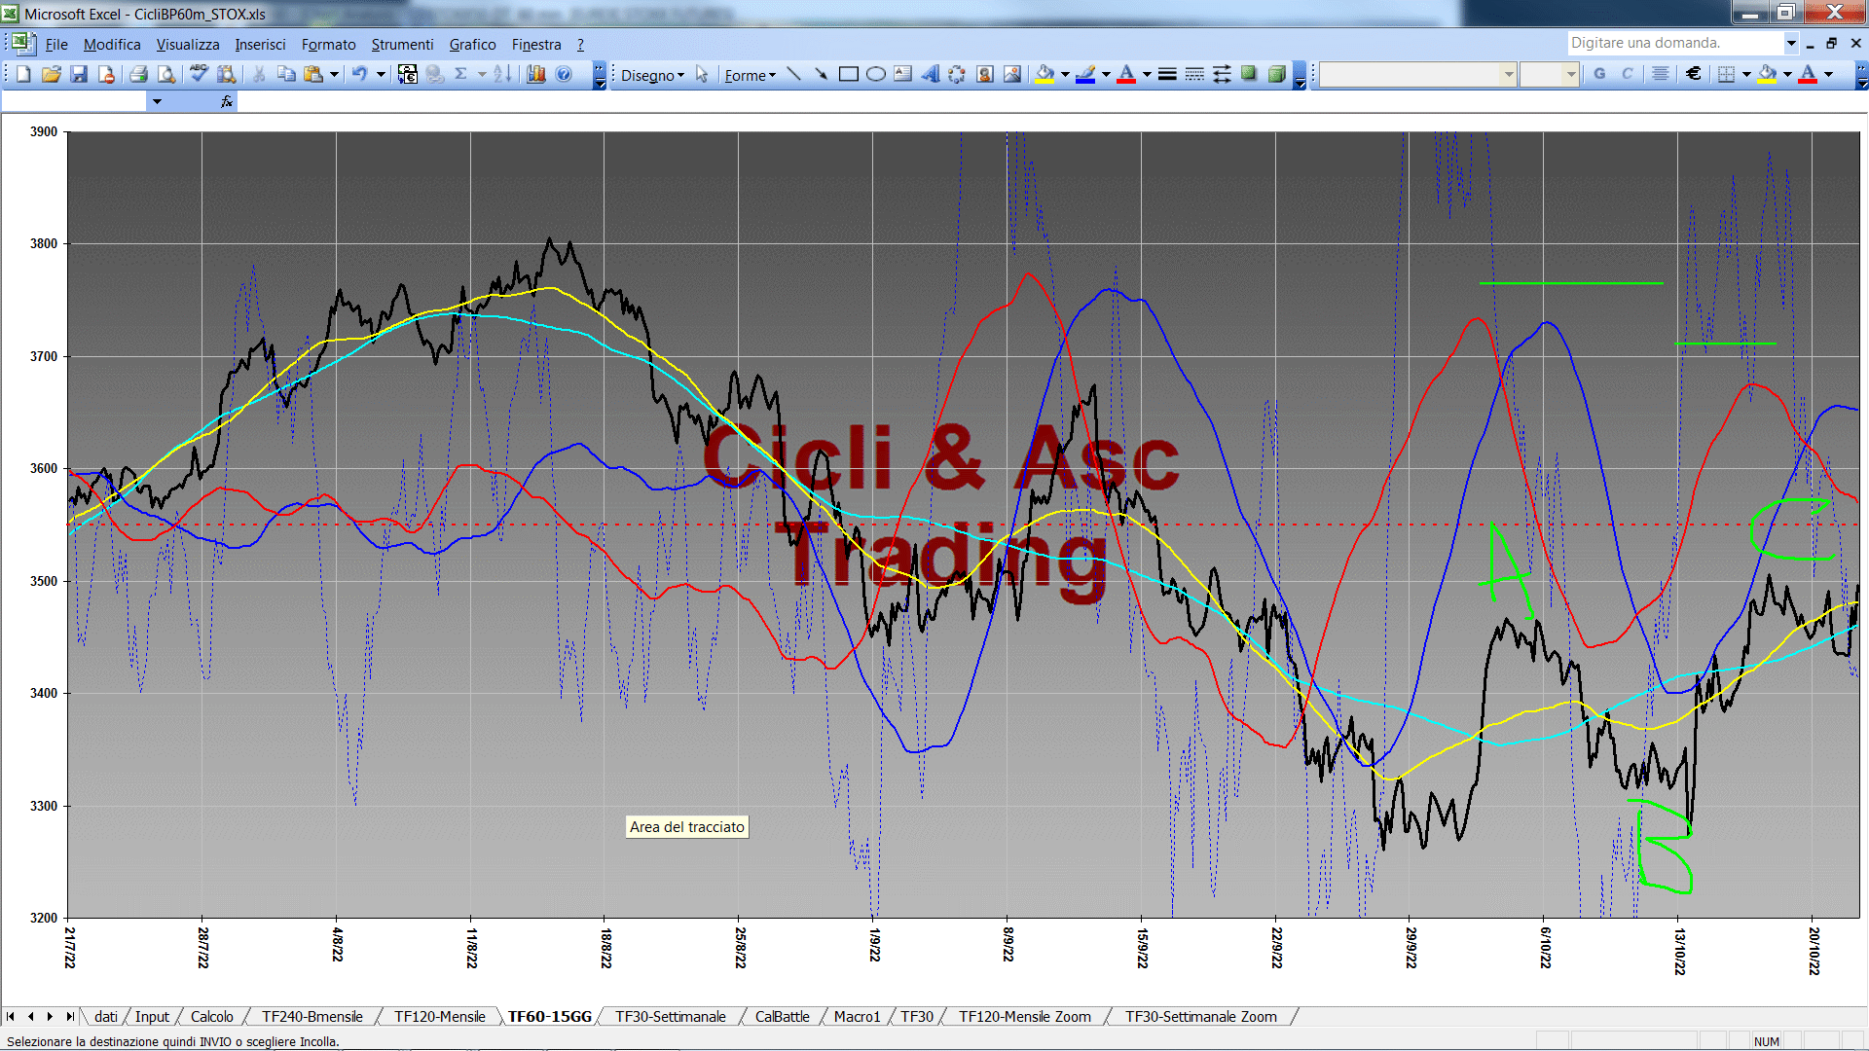Choose the Line Style icon

[x=1167, y=74]
